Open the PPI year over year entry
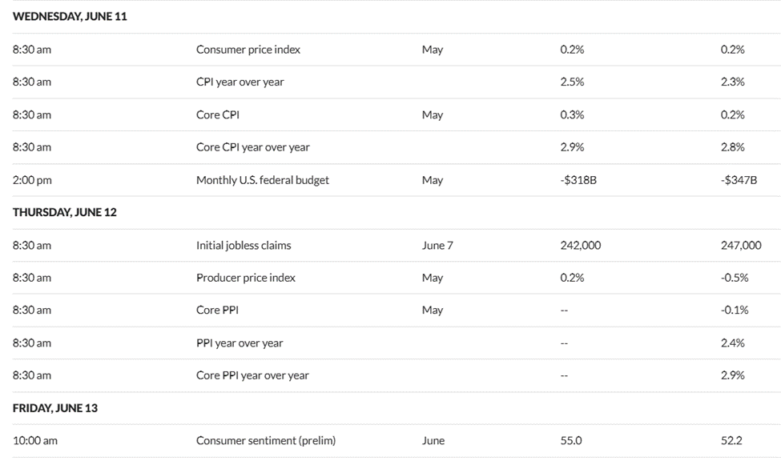The width and height of the screenshot is (781, 469). coord(240,343)
